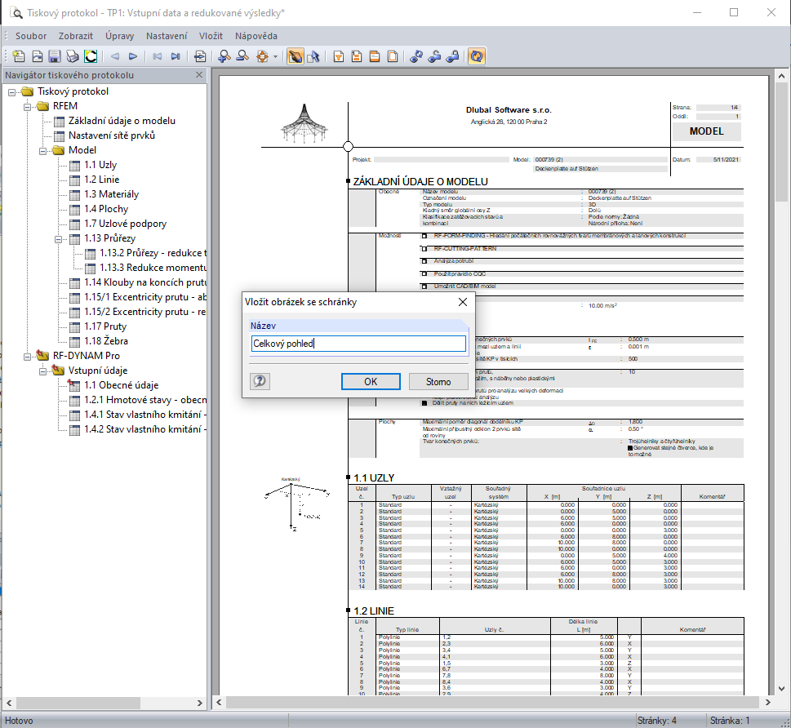Click into the Název text field
The image size is (791, 728).
(x=358, y=344)
